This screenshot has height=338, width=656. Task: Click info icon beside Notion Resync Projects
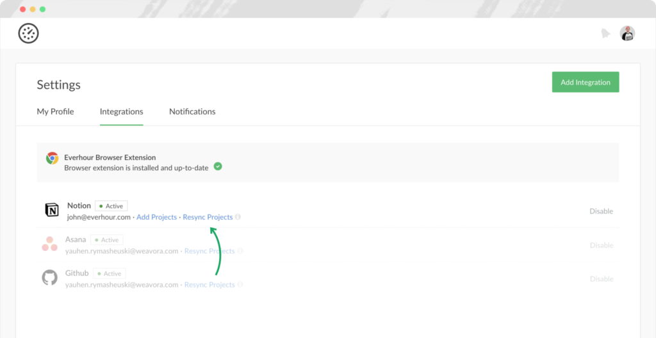(x=238, y=217)
